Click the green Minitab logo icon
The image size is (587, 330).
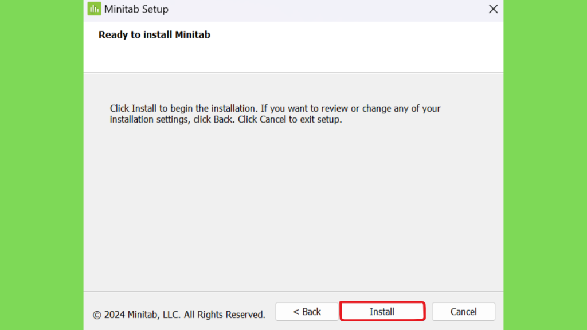click(95, 9)
